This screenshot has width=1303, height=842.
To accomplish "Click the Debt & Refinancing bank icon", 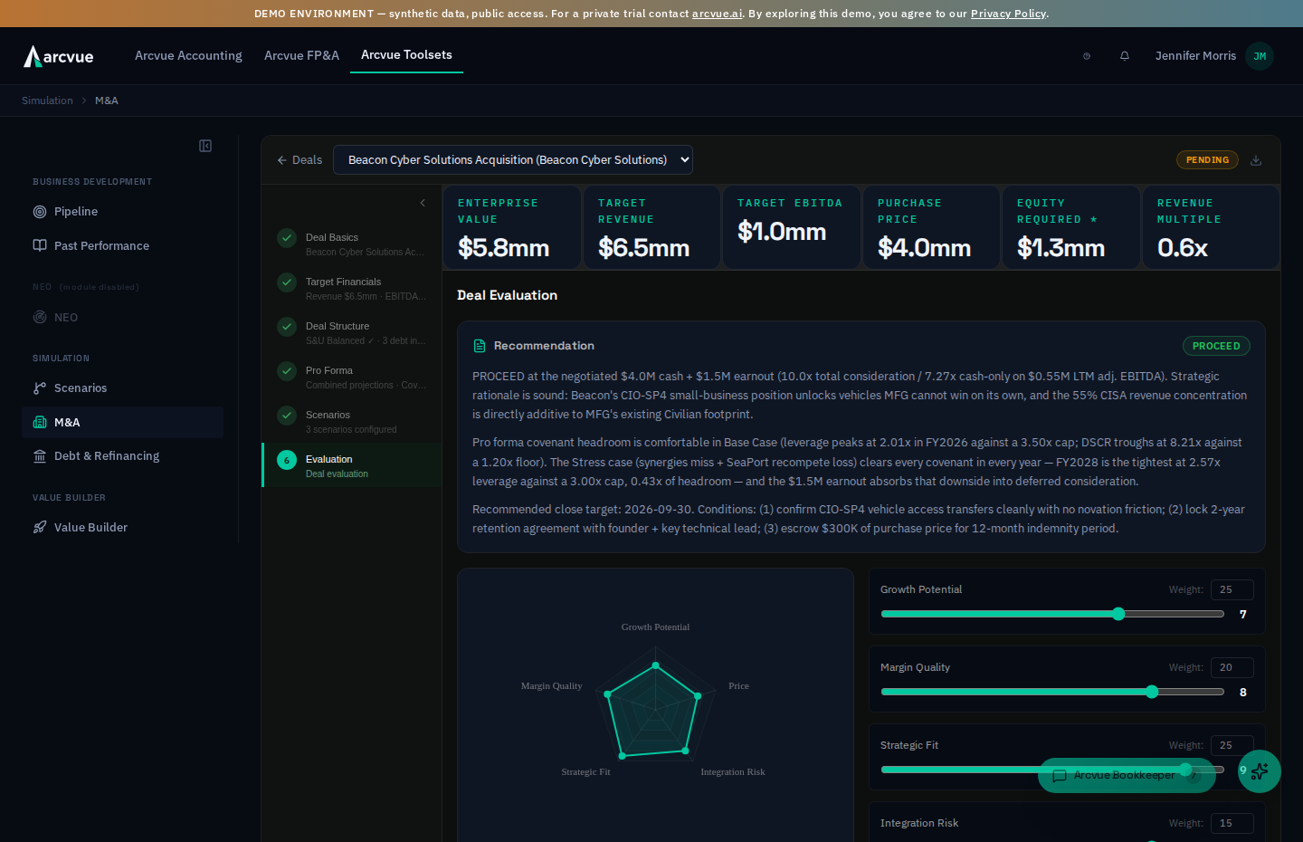I will click(x=40, y=456).
